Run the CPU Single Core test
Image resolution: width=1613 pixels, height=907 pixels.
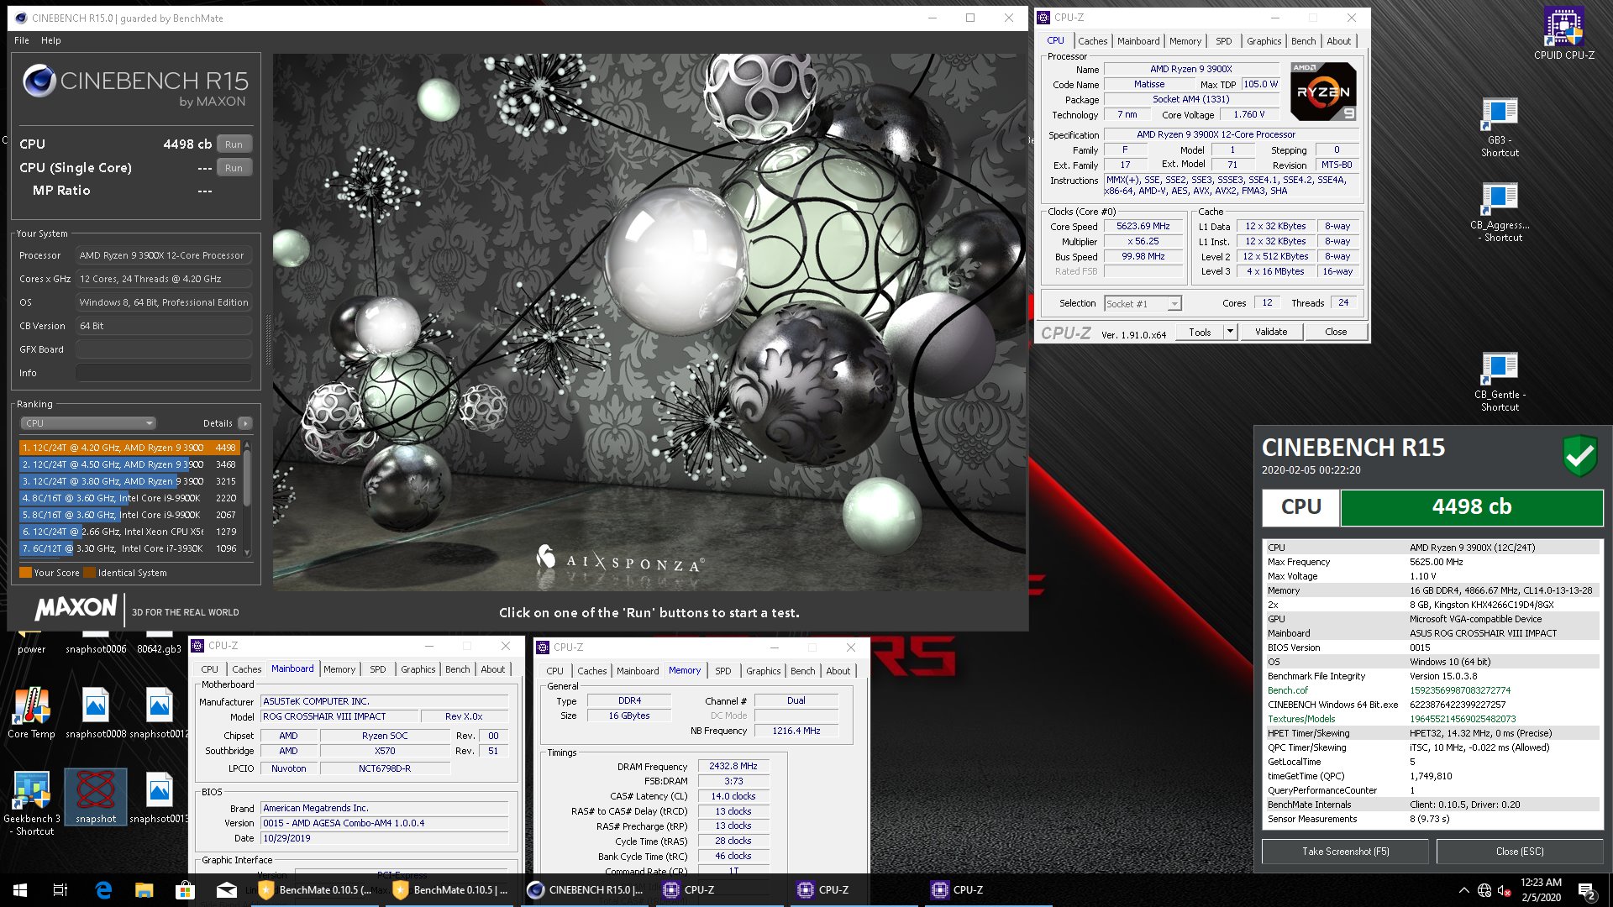[x=234, y=168]
